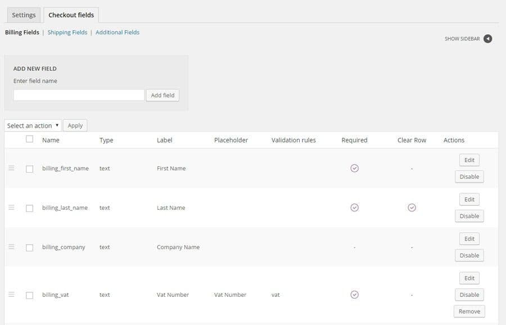Click the Actions column header
This screenshot has width=506, height=325.
(454, 140)
